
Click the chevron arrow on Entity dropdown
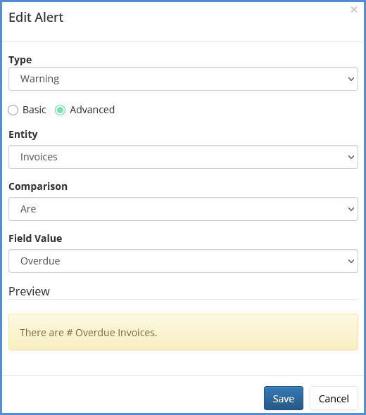[351, 157]
